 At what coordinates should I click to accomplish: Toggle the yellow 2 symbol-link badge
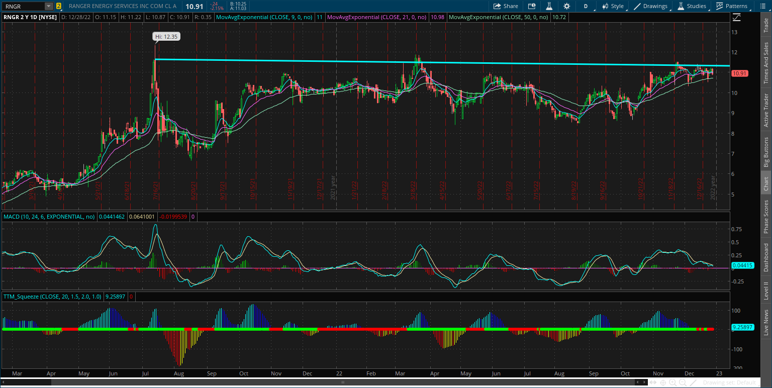click(x=59, y=6)
